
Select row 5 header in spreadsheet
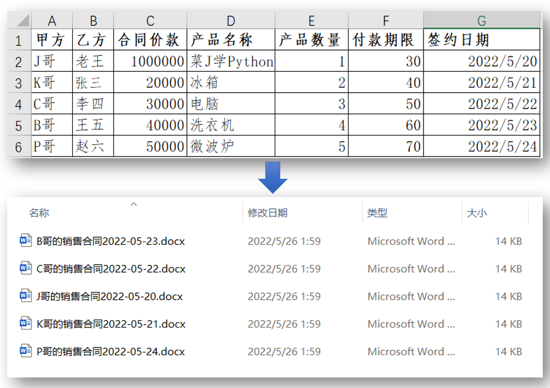pyautogui.click(x=18, y=125)
